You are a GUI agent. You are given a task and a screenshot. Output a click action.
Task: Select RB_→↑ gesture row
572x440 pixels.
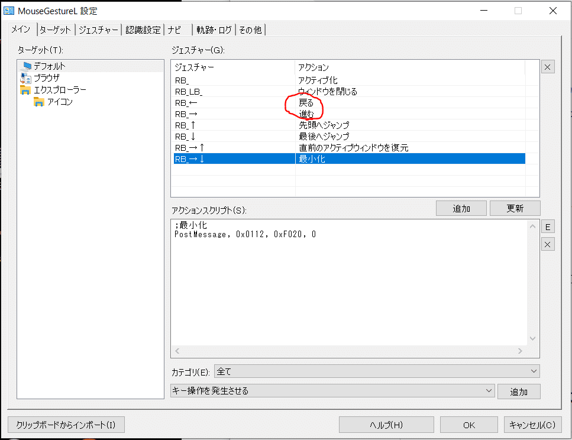pyautogui.click(x=350, y=148)
